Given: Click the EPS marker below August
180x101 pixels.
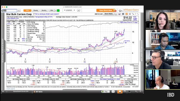Looking at the screenshot, I should tap(50, 61).
